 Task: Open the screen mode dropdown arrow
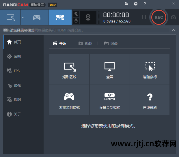coord(23,17)
